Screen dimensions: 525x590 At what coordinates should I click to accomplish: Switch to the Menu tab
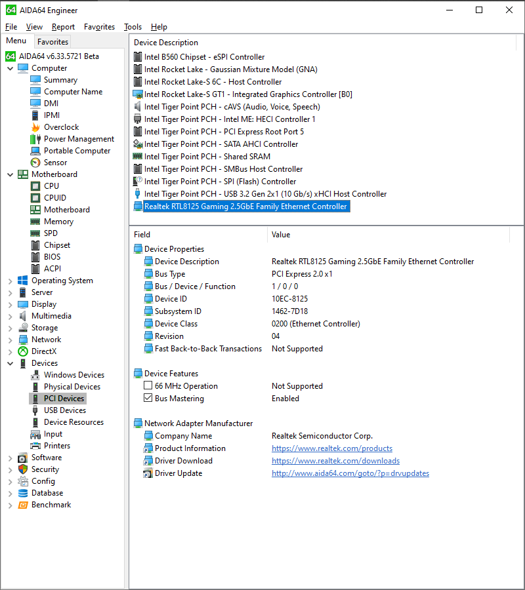pyautogui.click(x=16, y=41)
